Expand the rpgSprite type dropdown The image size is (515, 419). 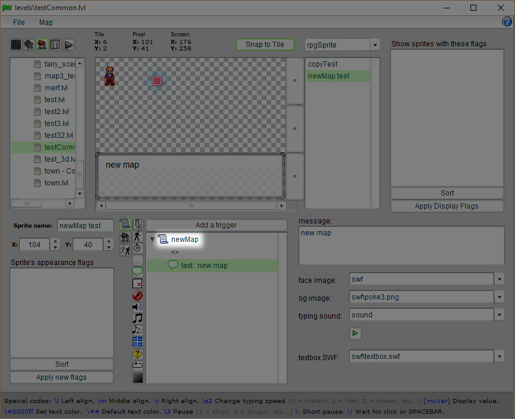[375, 45]
